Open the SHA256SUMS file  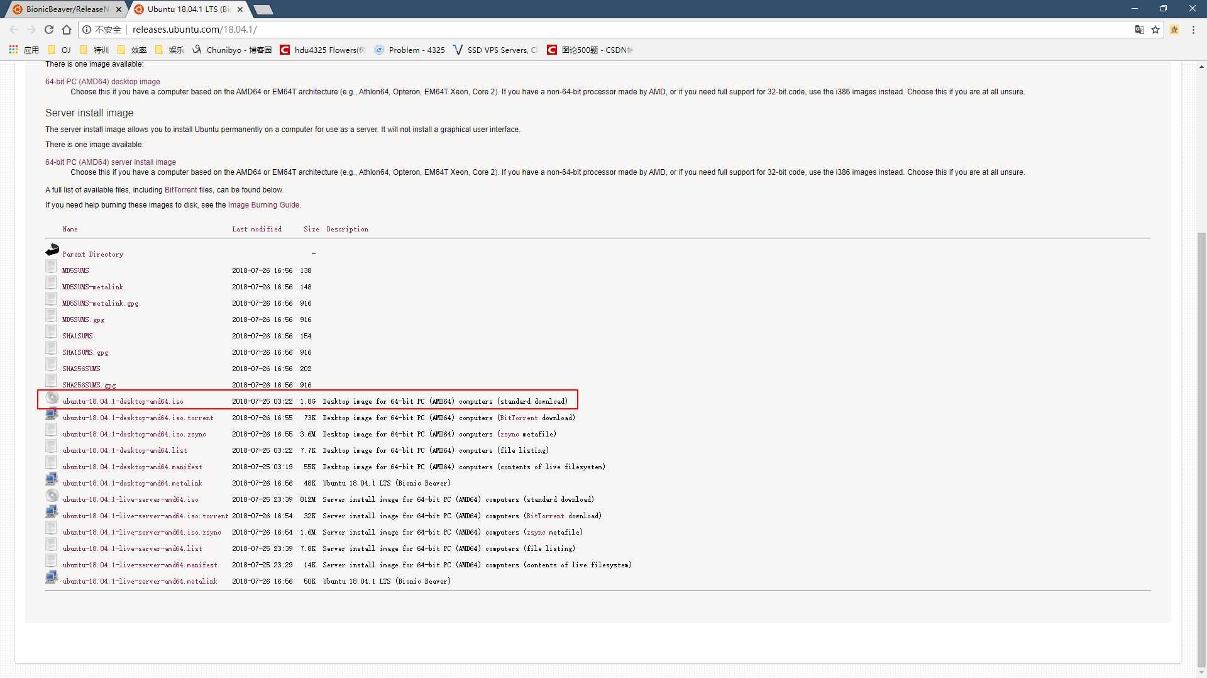[81, 369]
